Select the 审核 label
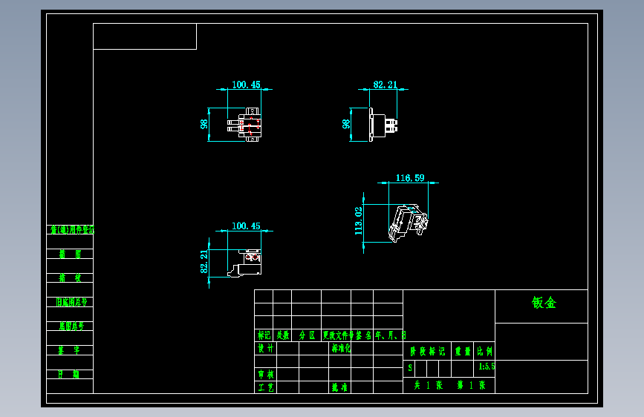This screenshot has height=417, width=644. [266, 374]
